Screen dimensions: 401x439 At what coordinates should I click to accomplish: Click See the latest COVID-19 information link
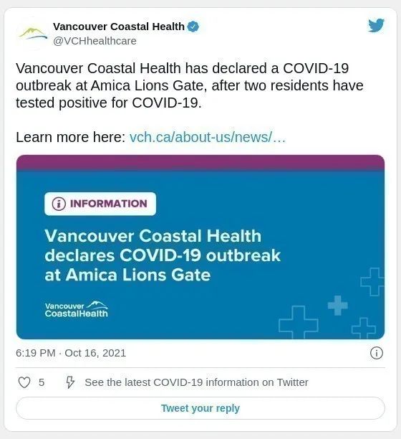pyautogui.click(x=196, y=382)
